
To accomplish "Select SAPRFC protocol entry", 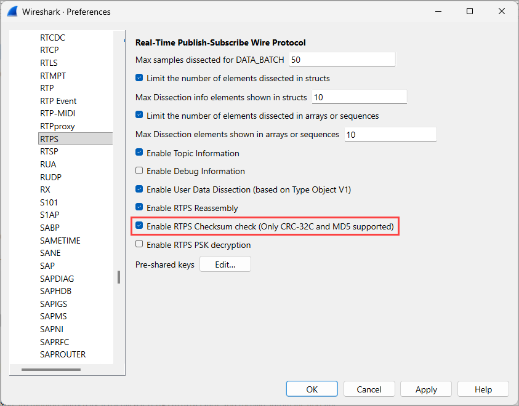I will click(x=54, y=342).
